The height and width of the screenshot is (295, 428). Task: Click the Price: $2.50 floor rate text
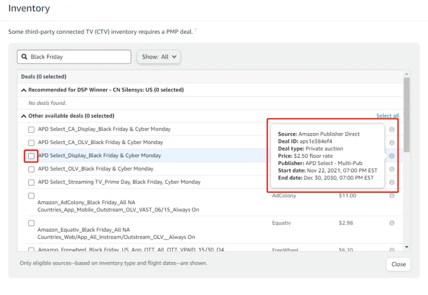pyautogui.click(x=305, y=156)
